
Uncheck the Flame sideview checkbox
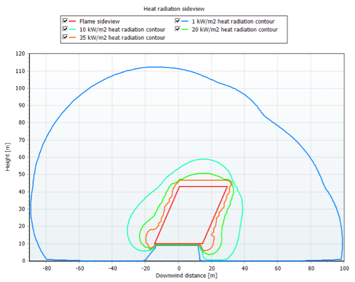65,21
